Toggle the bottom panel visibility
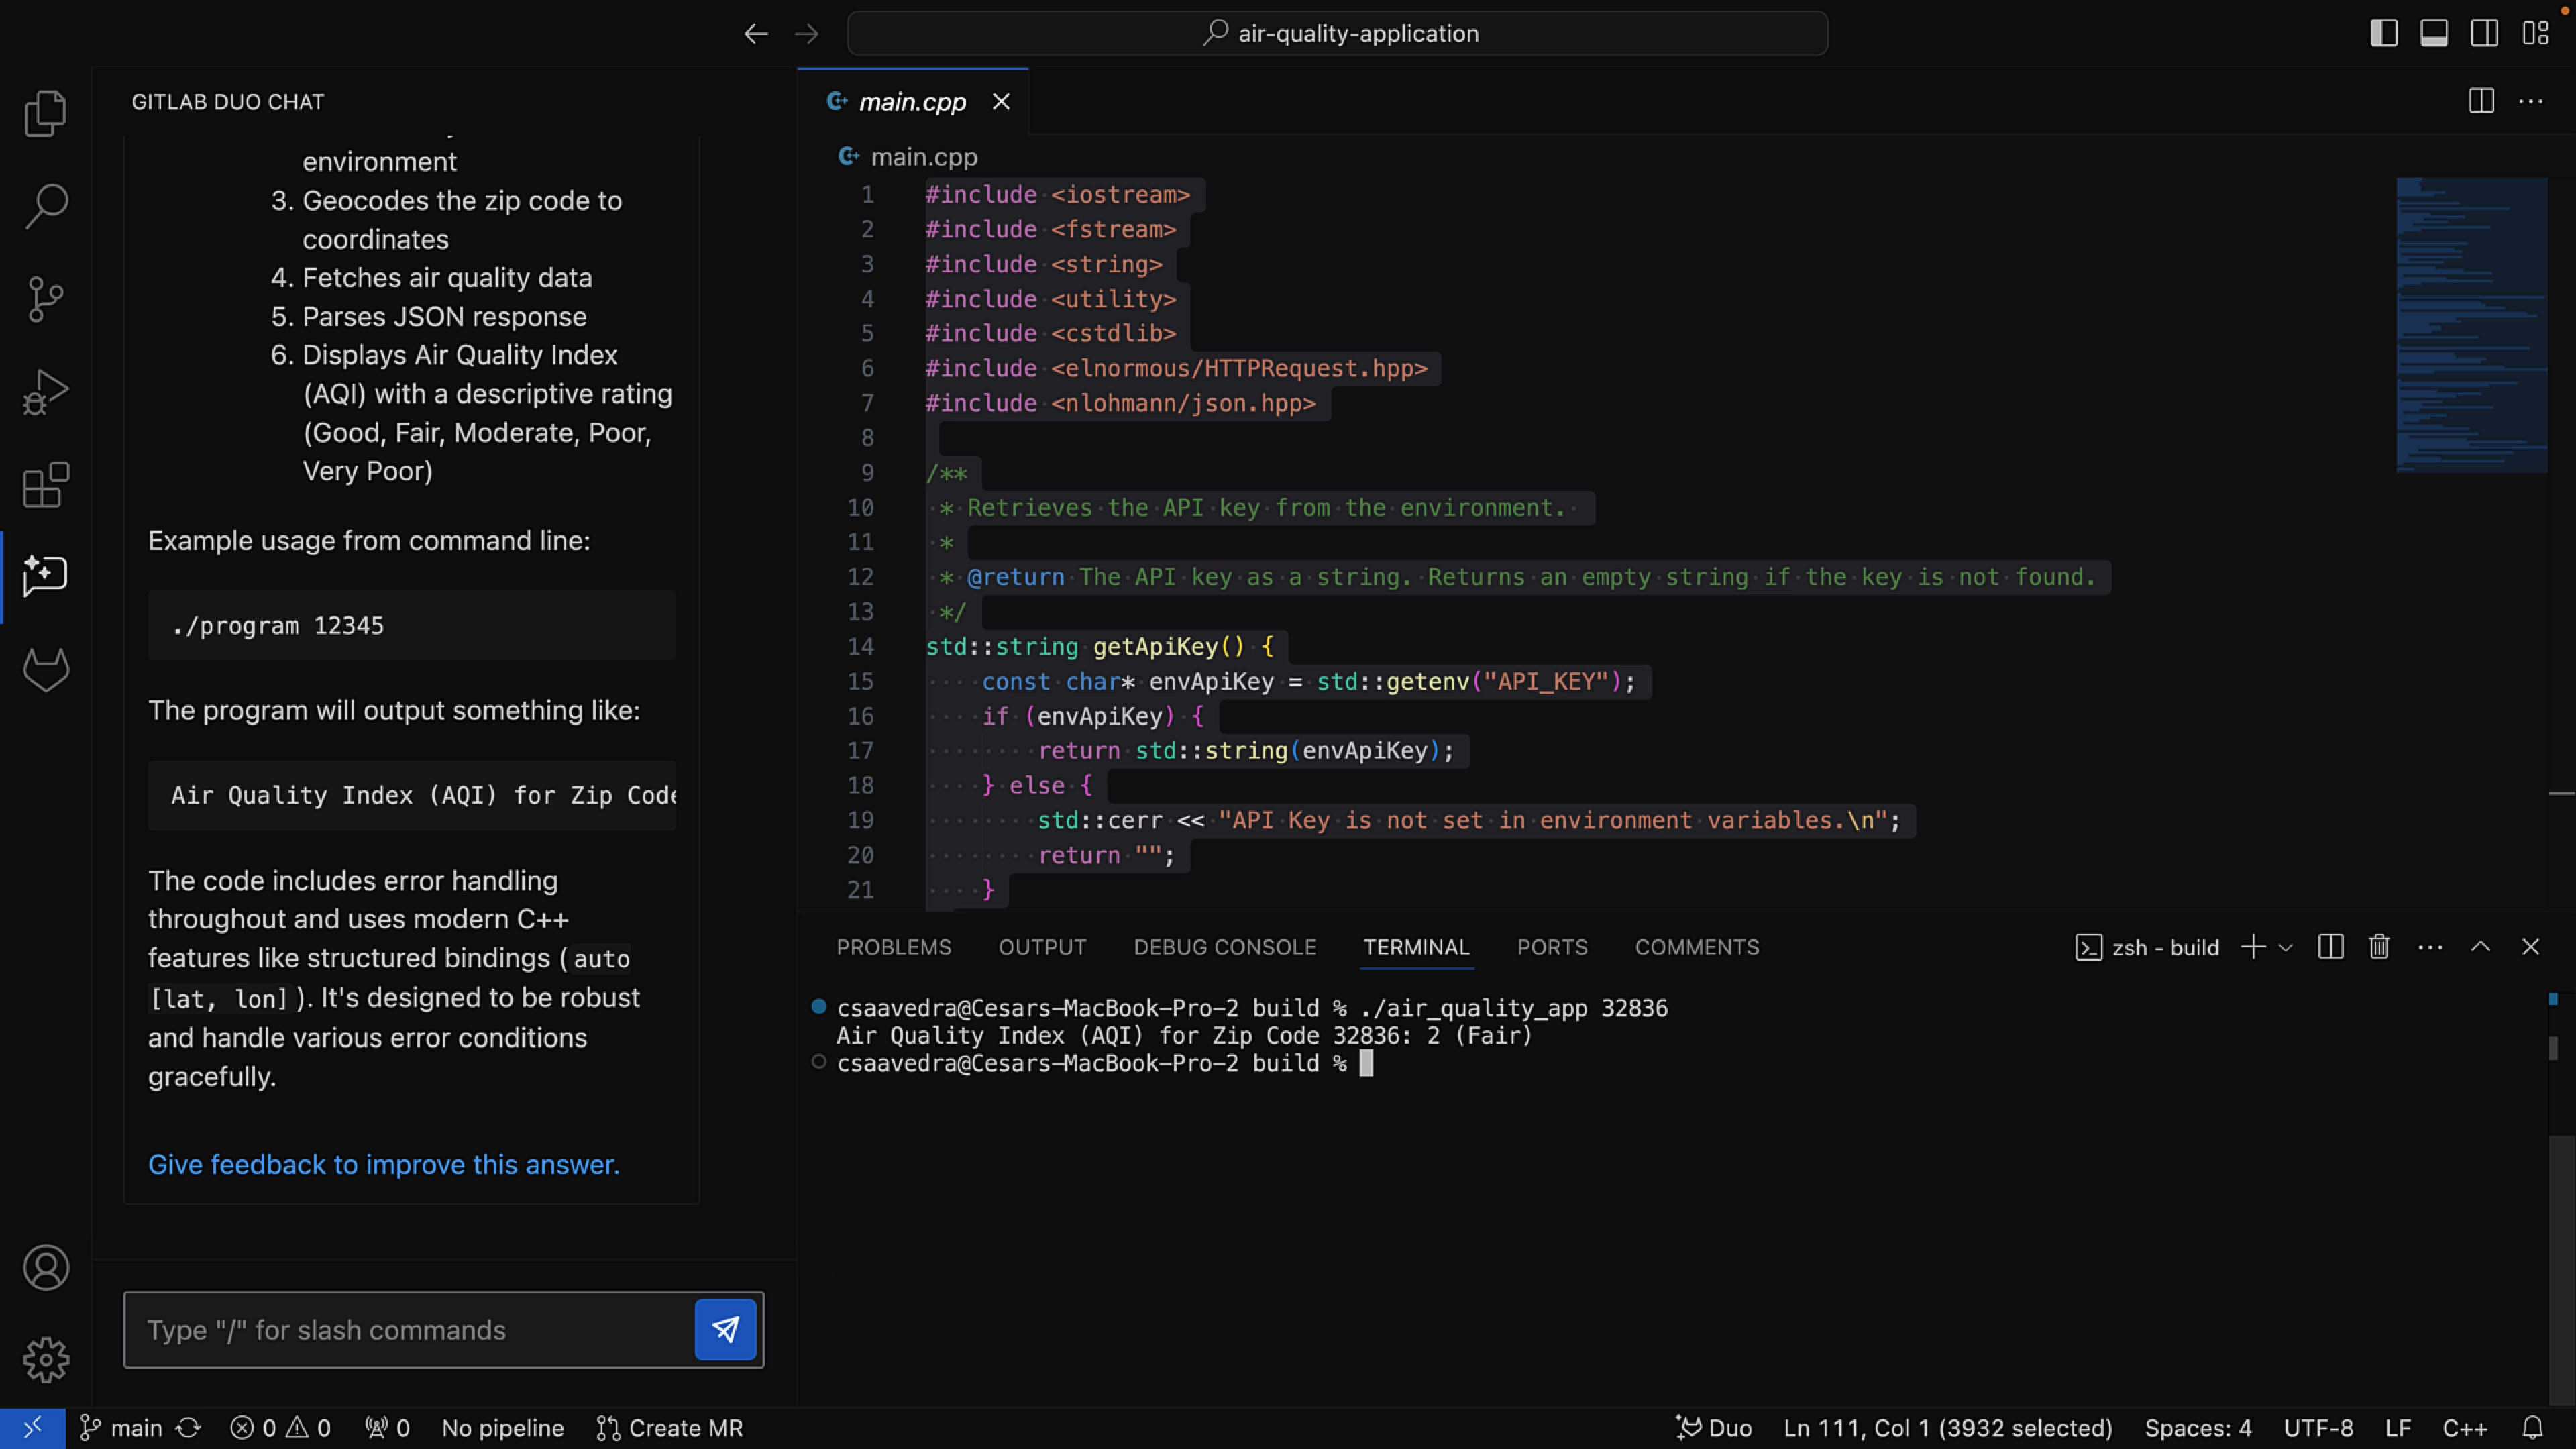The image size is (2576, 1449). point(2434,33)
